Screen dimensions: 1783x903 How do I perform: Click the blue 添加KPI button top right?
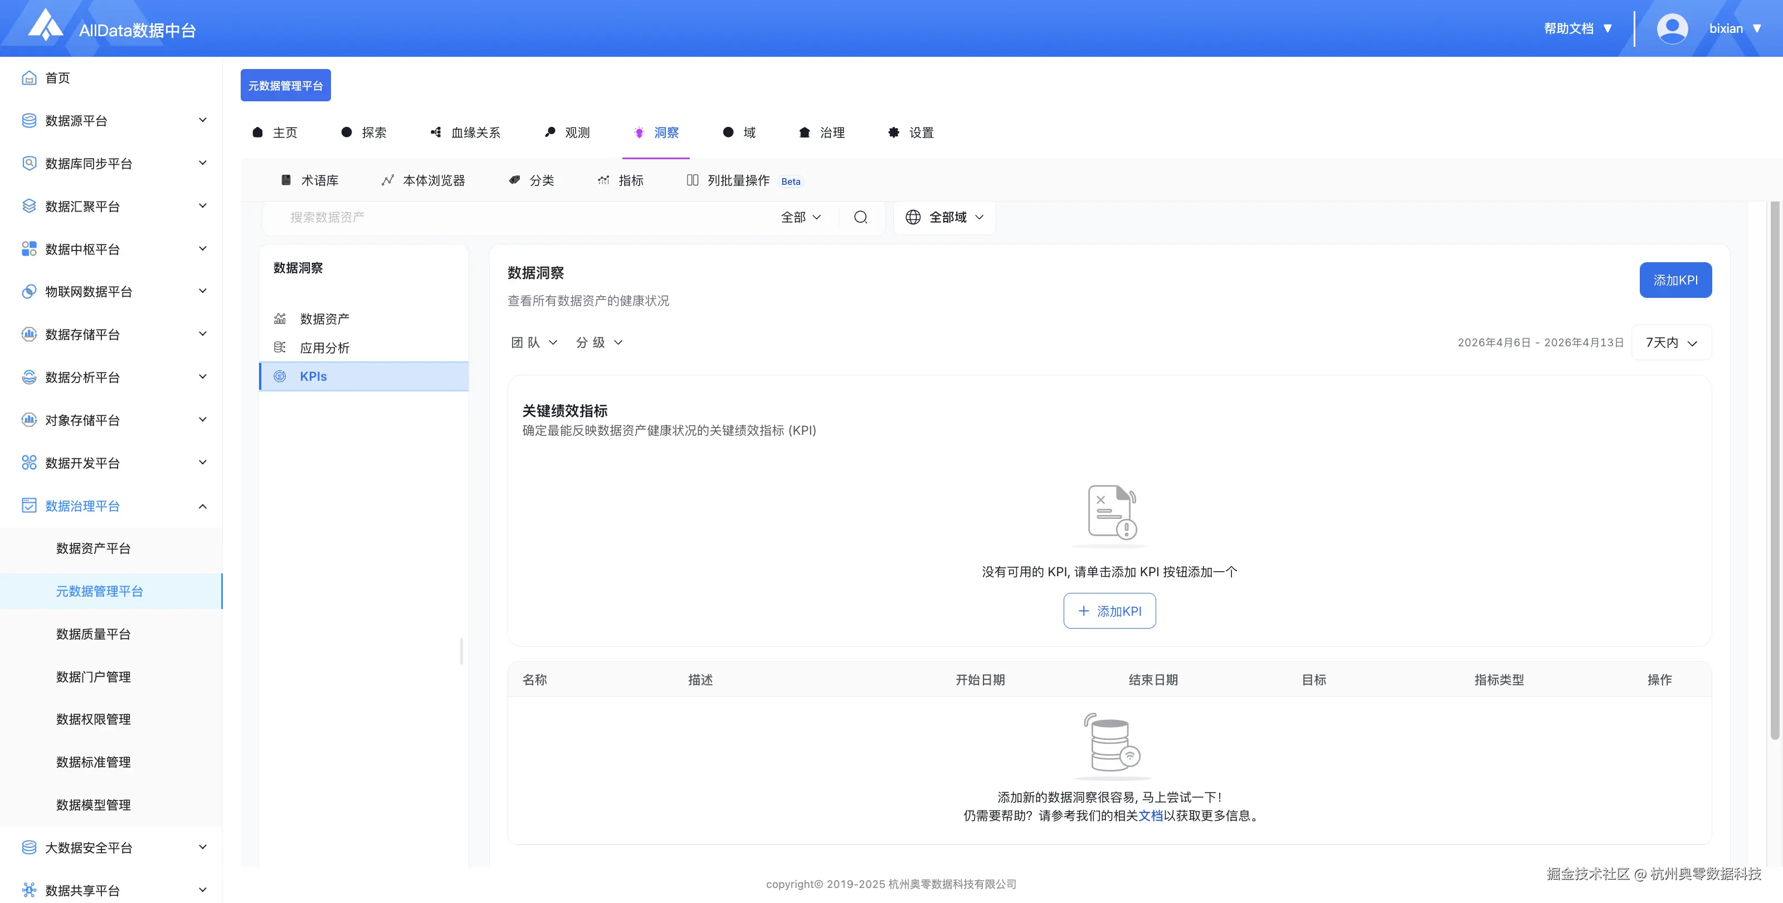[1675, 280]
